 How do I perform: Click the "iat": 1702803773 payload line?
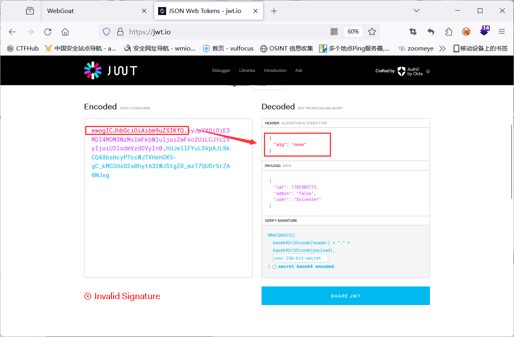coord(296,187)
